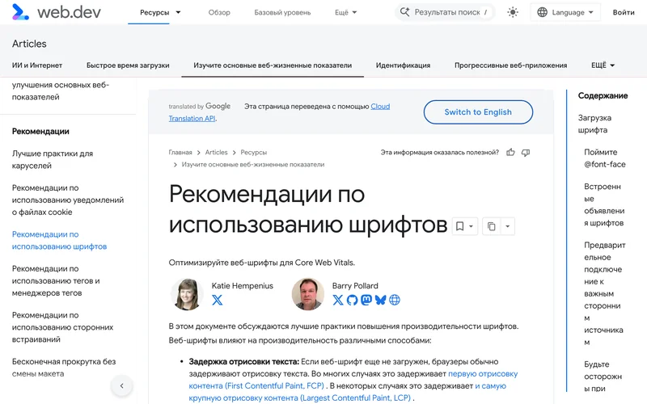The image size is (647, 404).
Task: Click the search sparkle icon
Action: click(x=405, y=12)
